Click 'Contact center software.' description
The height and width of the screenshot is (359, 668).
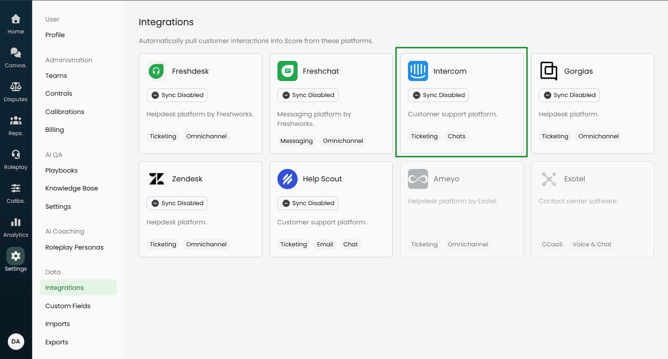(x=578, y=201)
